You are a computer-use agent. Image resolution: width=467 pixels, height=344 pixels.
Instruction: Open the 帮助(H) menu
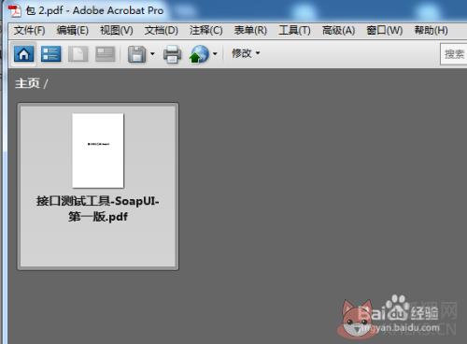(x=431, y=30)
